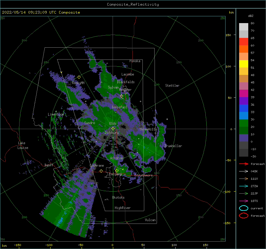Image resolution: width=266 pixels, height=249 pixels.
Task: Click the yellow diamond marker near RockyMH
Action: coord(79,77)
